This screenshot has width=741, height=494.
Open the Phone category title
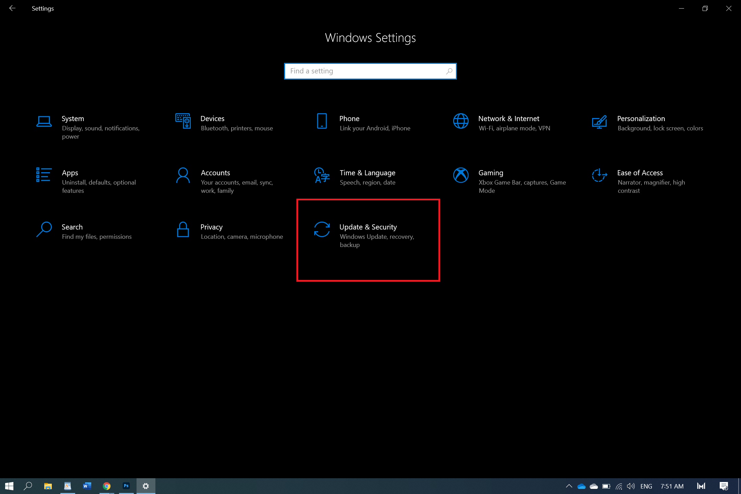[349, 119]
